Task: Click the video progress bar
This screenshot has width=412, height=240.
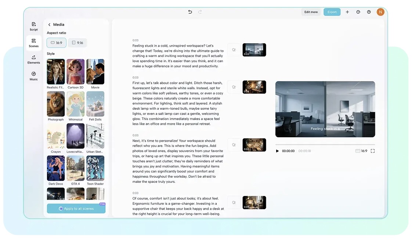Action: [325, 145]
